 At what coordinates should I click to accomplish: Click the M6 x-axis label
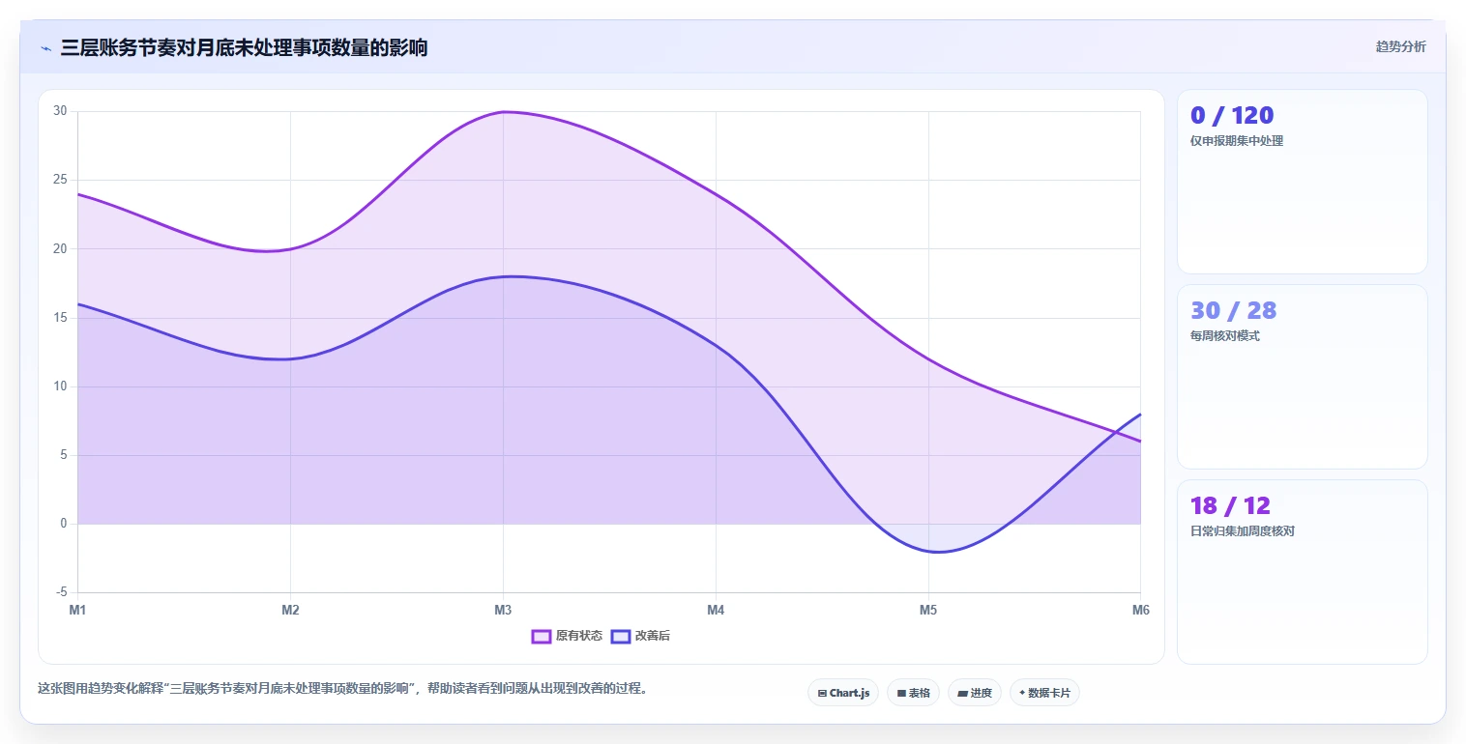(1141, 610)
